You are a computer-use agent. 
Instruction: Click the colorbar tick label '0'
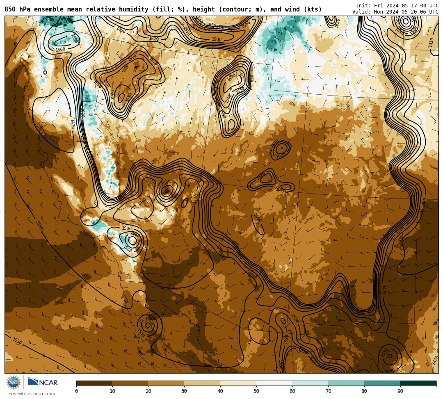[x=77, y=391]
